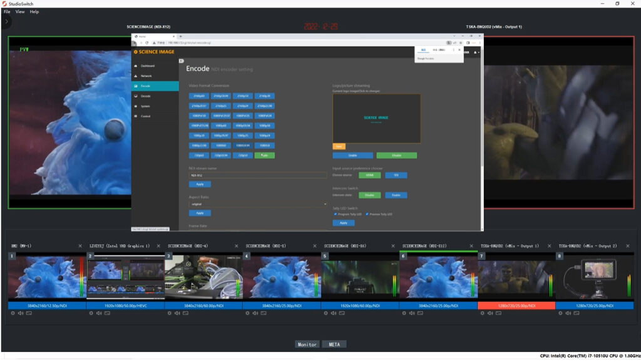Click the speaker icon under source 5

[x=334, y=313]
